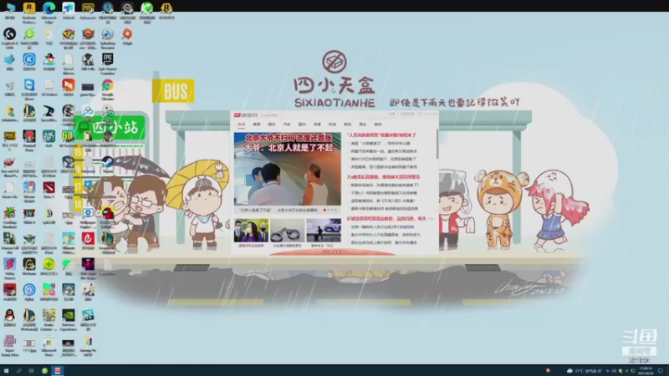The width and height of the screenshot is (669, 376).
Task: Open the League of Legends desktop icon
Action: pos(29,111)
